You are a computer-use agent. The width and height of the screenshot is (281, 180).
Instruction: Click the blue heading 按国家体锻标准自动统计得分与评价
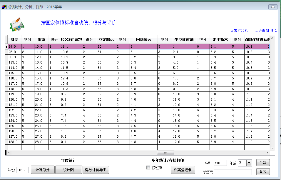pyautogui.click(x=78, y=23)
